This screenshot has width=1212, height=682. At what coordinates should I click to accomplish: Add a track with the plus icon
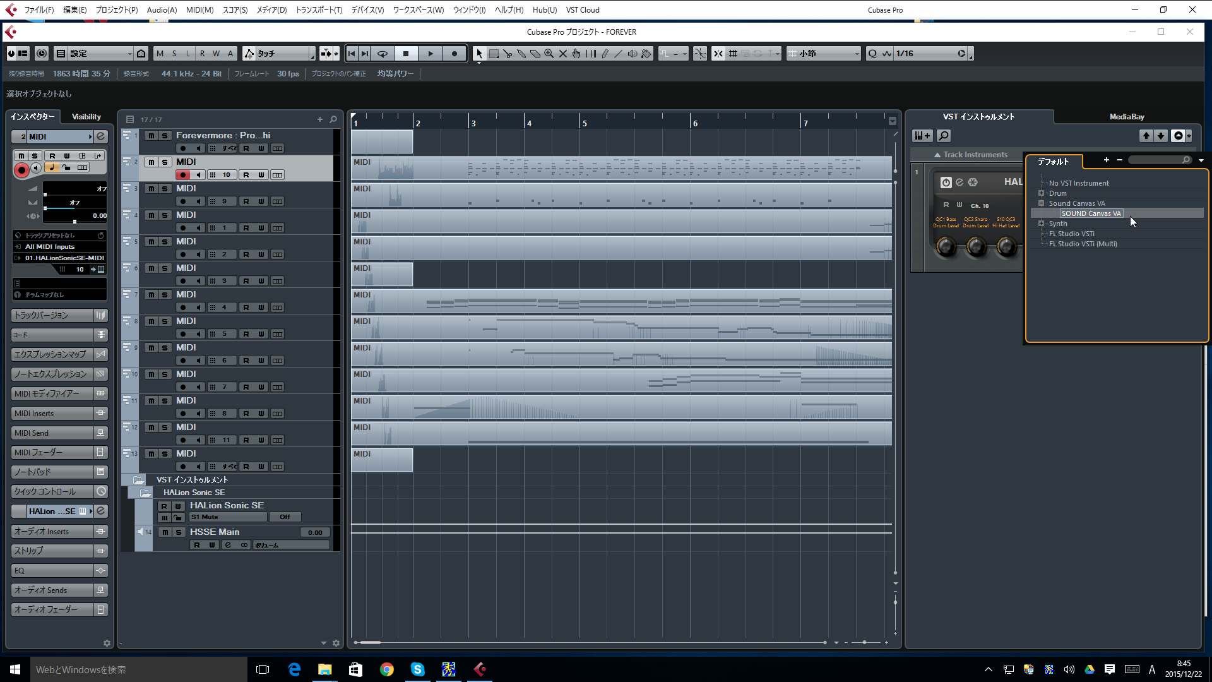[x=320, y=119]
